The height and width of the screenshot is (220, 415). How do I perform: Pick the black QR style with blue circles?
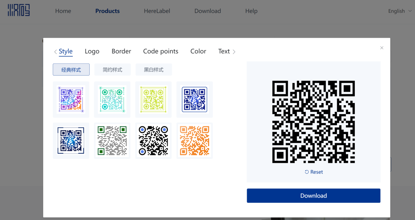(x=153, y=141)
